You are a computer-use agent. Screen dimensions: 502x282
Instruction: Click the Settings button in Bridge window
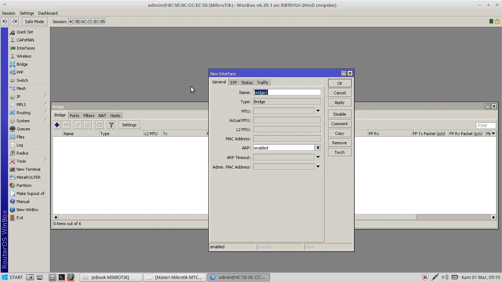pyautogui.click(x=129, y=125)
